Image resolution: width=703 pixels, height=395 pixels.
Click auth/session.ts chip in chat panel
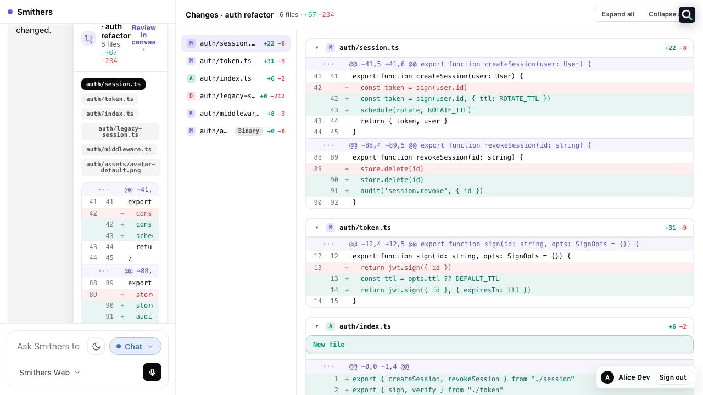113,84
